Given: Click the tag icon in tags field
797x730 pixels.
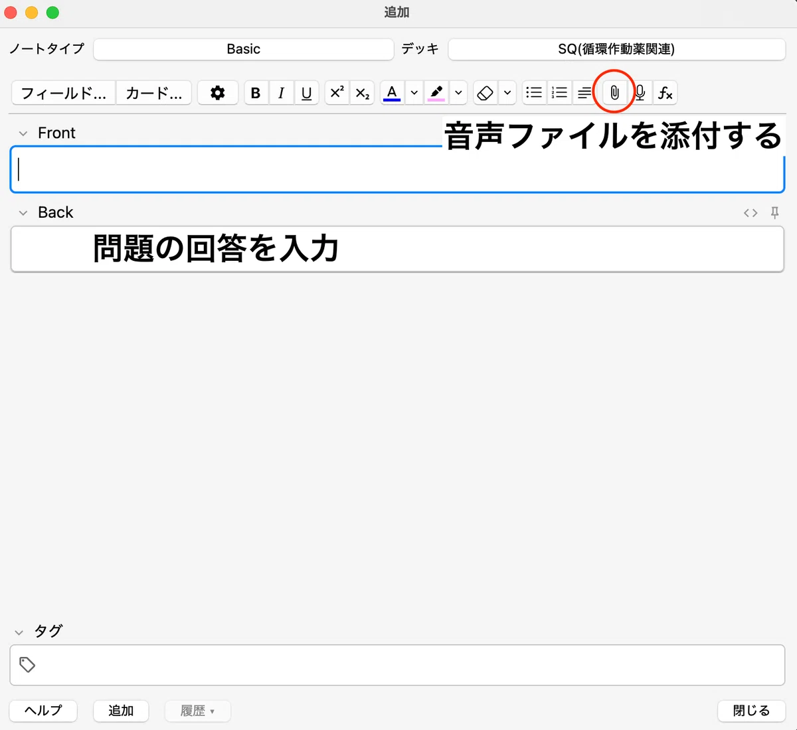Looking at the screenshot, I should point(27,664).
